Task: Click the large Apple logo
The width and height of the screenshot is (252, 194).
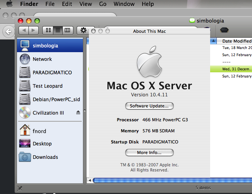Action: point(149,62)
